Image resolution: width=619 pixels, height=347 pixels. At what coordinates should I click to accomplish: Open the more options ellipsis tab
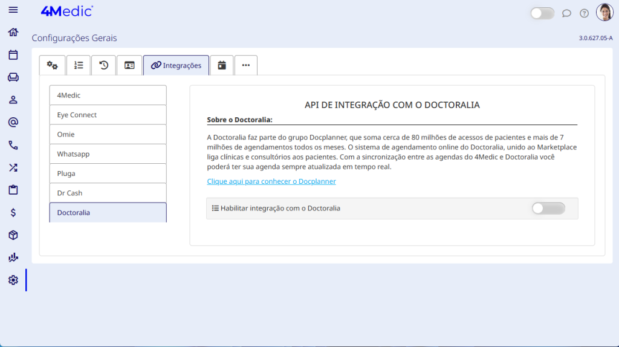pyautogui.click(x=246, y=65)
